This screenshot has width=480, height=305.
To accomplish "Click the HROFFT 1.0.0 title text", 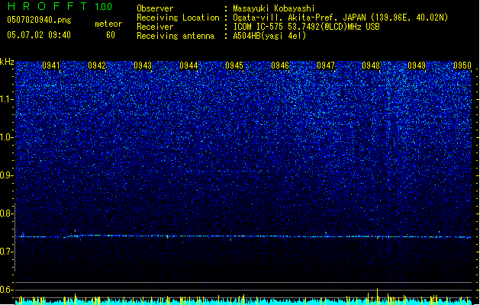I will 60,6.
